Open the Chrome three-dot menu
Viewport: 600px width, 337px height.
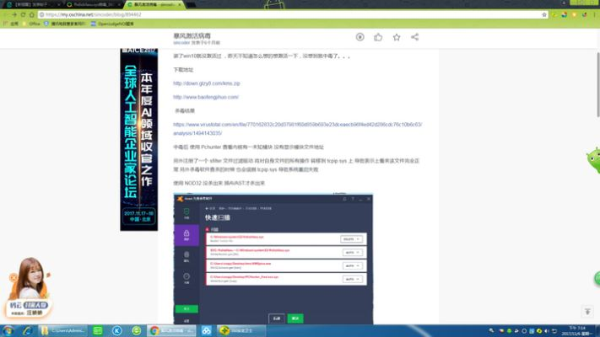coord(594,14)
